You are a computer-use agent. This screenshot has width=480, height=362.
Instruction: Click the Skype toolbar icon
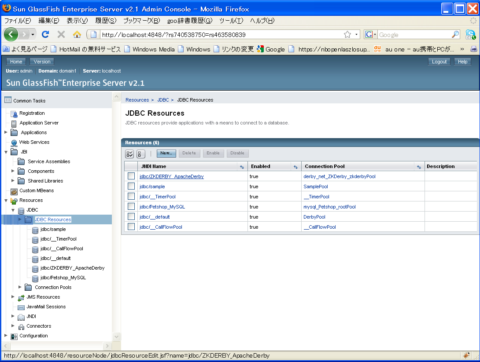pos(470,35)
